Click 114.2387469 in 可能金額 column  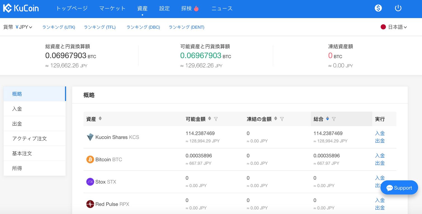click(200, 133)
